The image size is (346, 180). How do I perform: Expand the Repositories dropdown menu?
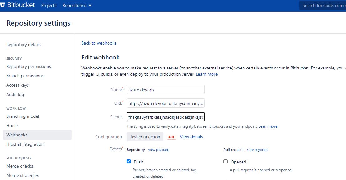[77, 5]
